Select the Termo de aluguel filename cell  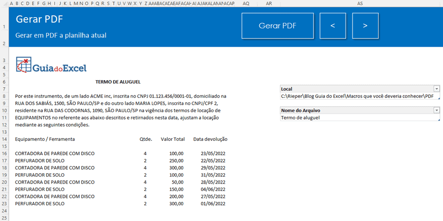point(357,118)
